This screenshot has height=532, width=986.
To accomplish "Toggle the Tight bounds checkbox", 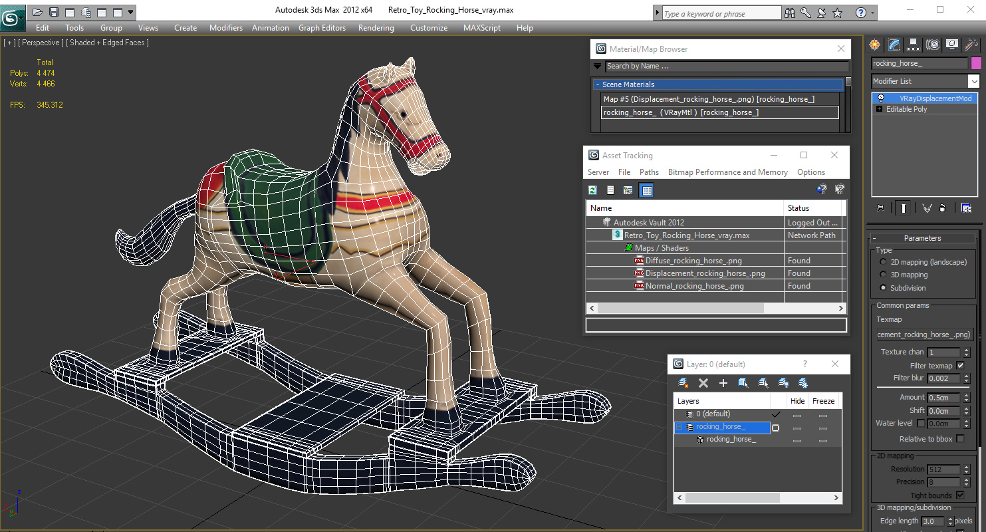I will tap(960, 495).
